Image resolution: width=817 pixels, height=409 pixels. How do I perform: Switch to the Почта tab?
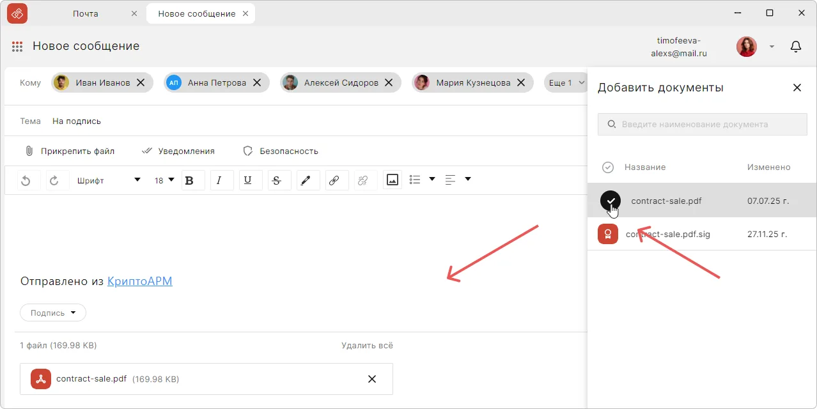[x=86, y=13]
